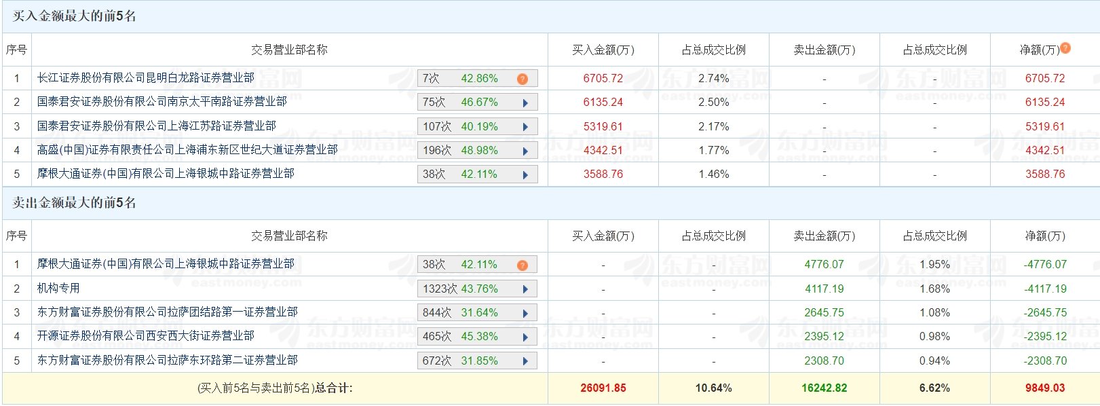This screenshot has height=406, width=1100.
Task: Expand arrow for 高盛(中国) 196次 stats
Action: 525,151
